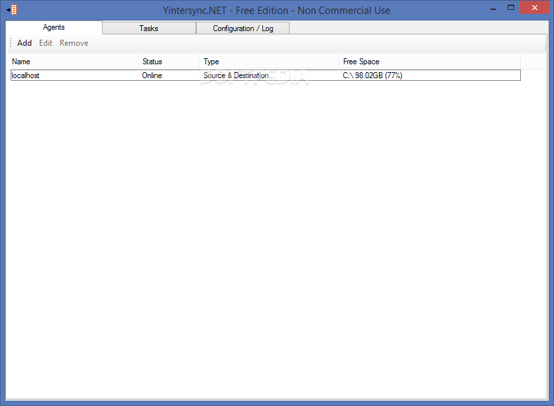This screenshot has height=406, width=554.
Task: Maximize the Yintersync.NET window
Action: pos(510,8)
